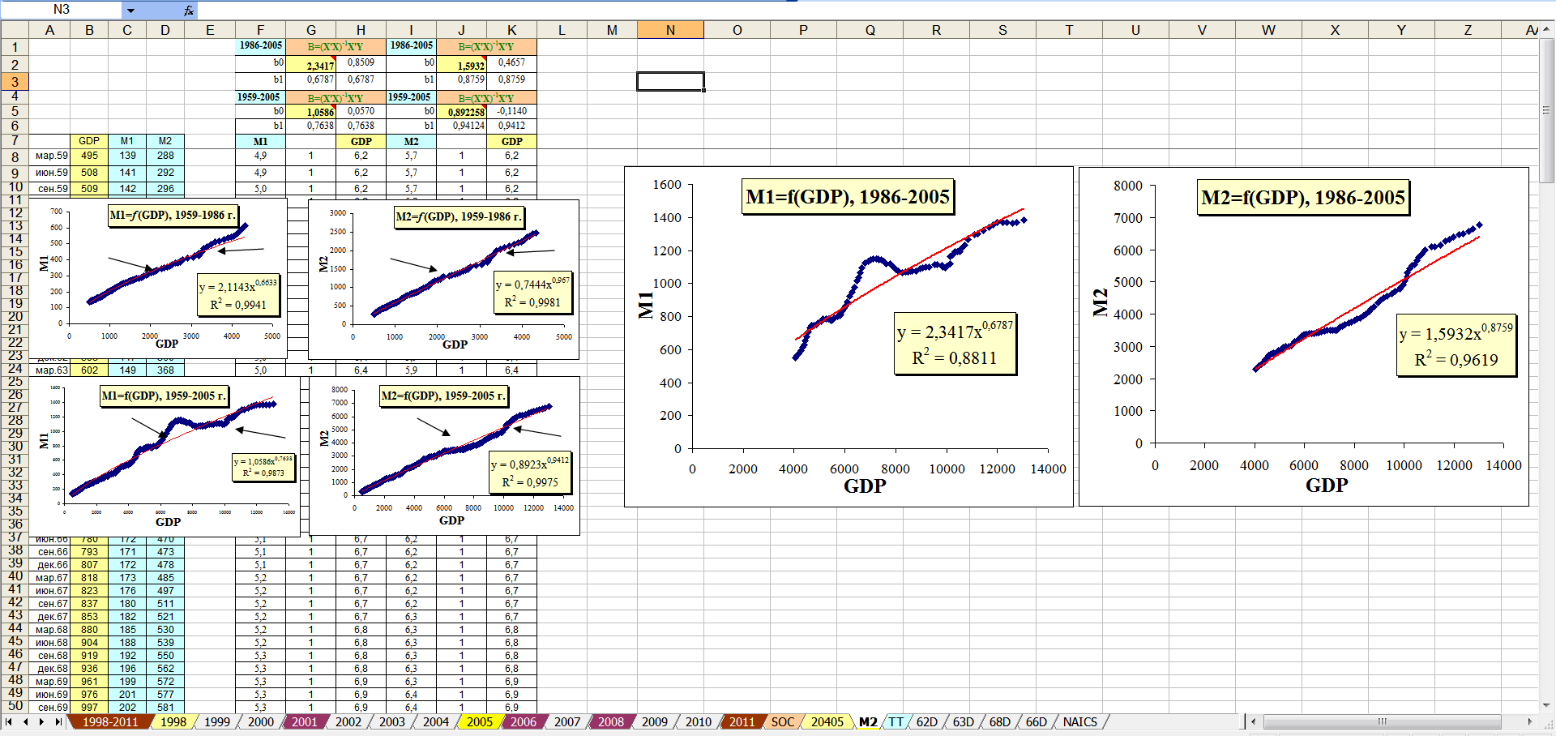Click vertical scrollbar down arrow
Screen dimensions: 1556x736
tap(1547, 705)
